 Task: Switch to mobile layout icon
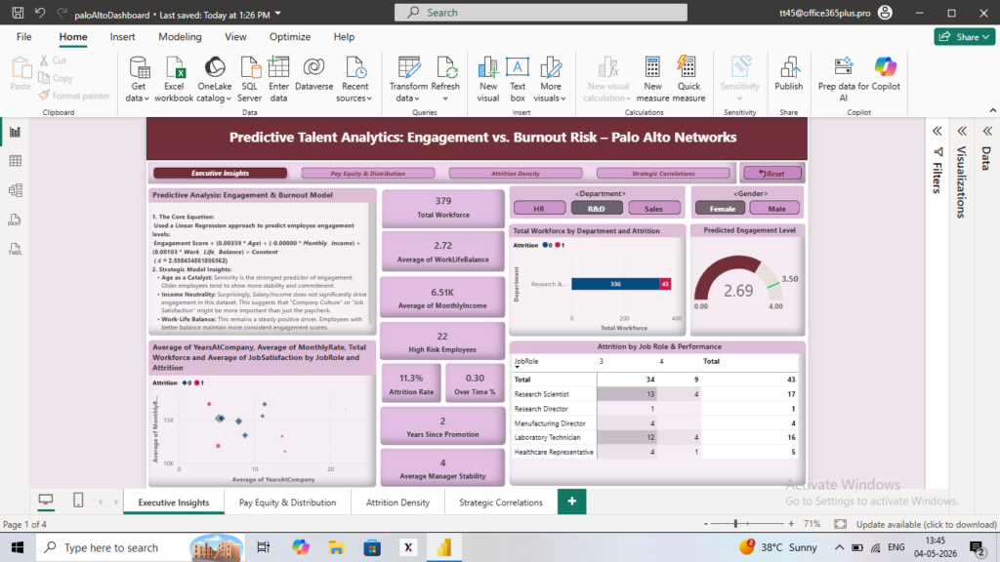(x=78, y=501)
